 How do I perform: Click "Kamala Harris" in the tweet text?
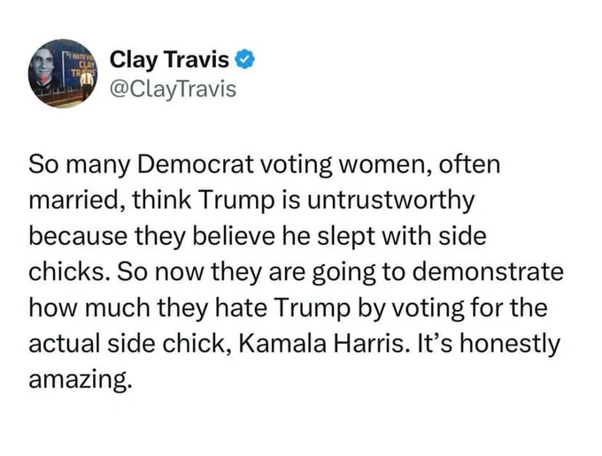pos(321,344)
